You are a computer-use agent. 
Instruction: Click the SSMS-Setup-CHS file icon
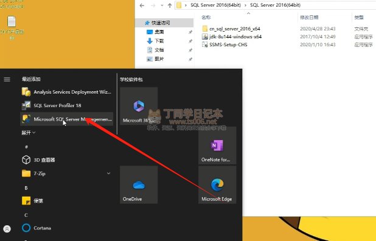(x=205, y=44)
